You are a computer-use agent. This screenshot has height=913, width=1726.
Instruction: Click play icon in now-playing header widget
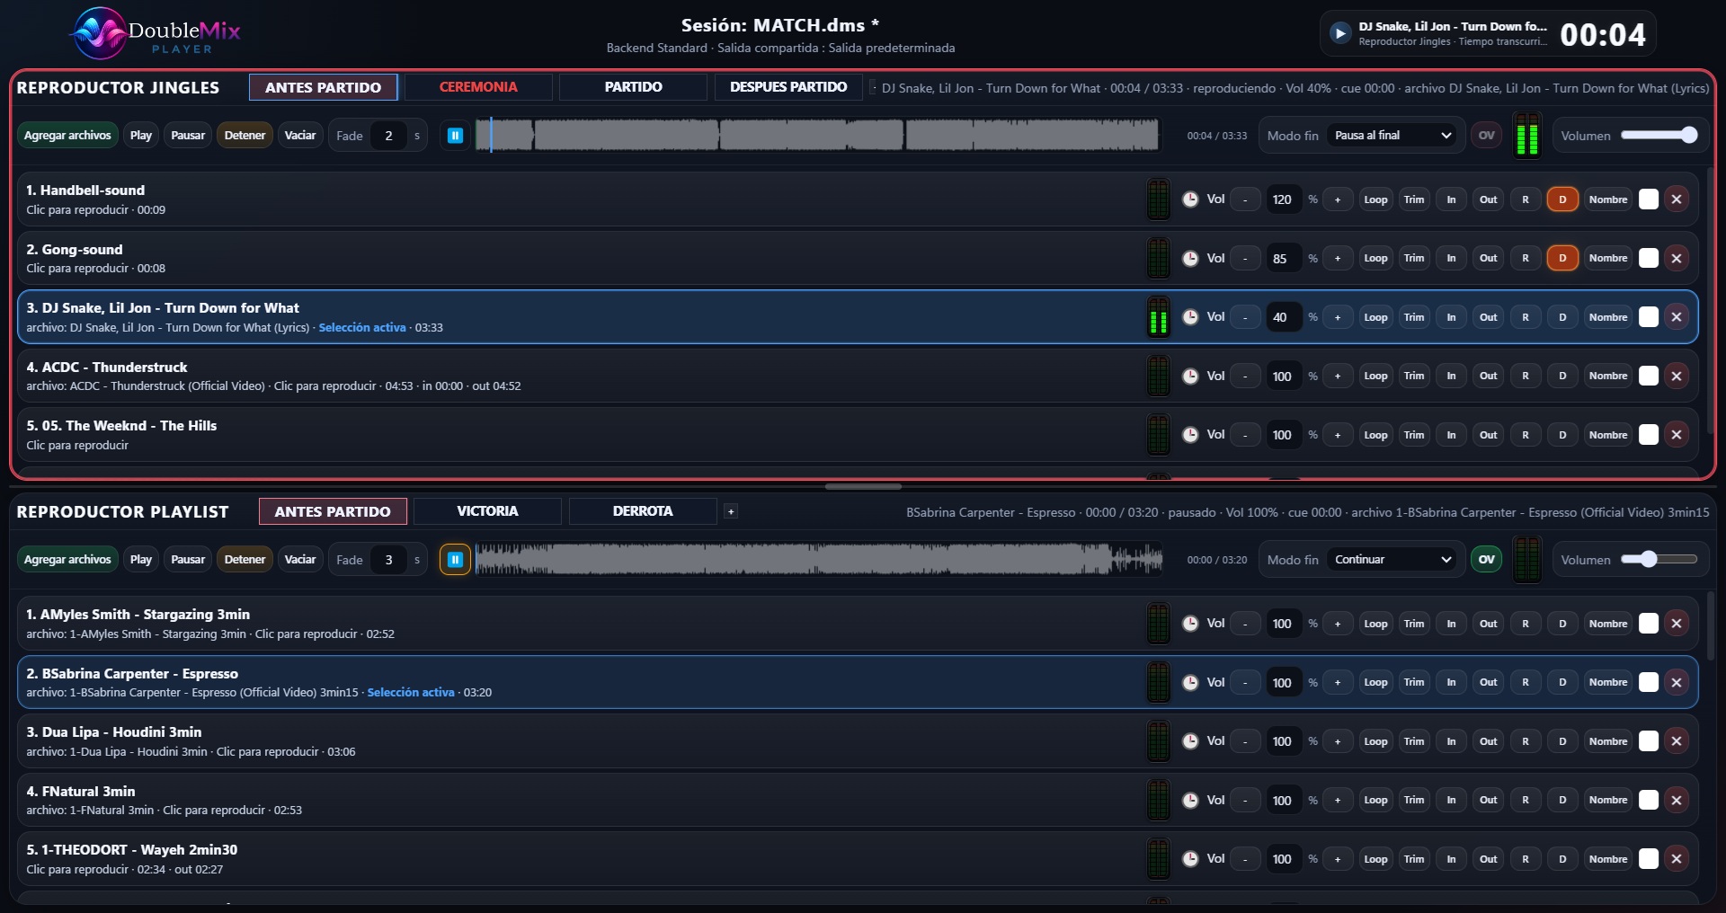tap(1340, 33)
